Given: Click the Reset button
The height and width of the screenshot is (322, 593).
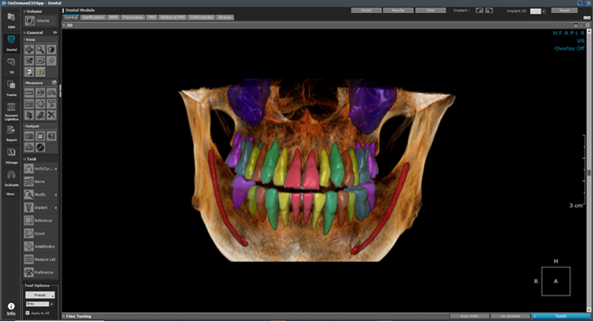Looking at the screenshot, I should pos(564,11).
